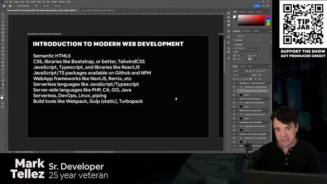Click the foreground color swatch in toolbar
Viewport: 327px width, 184px height.
(2, 98)
